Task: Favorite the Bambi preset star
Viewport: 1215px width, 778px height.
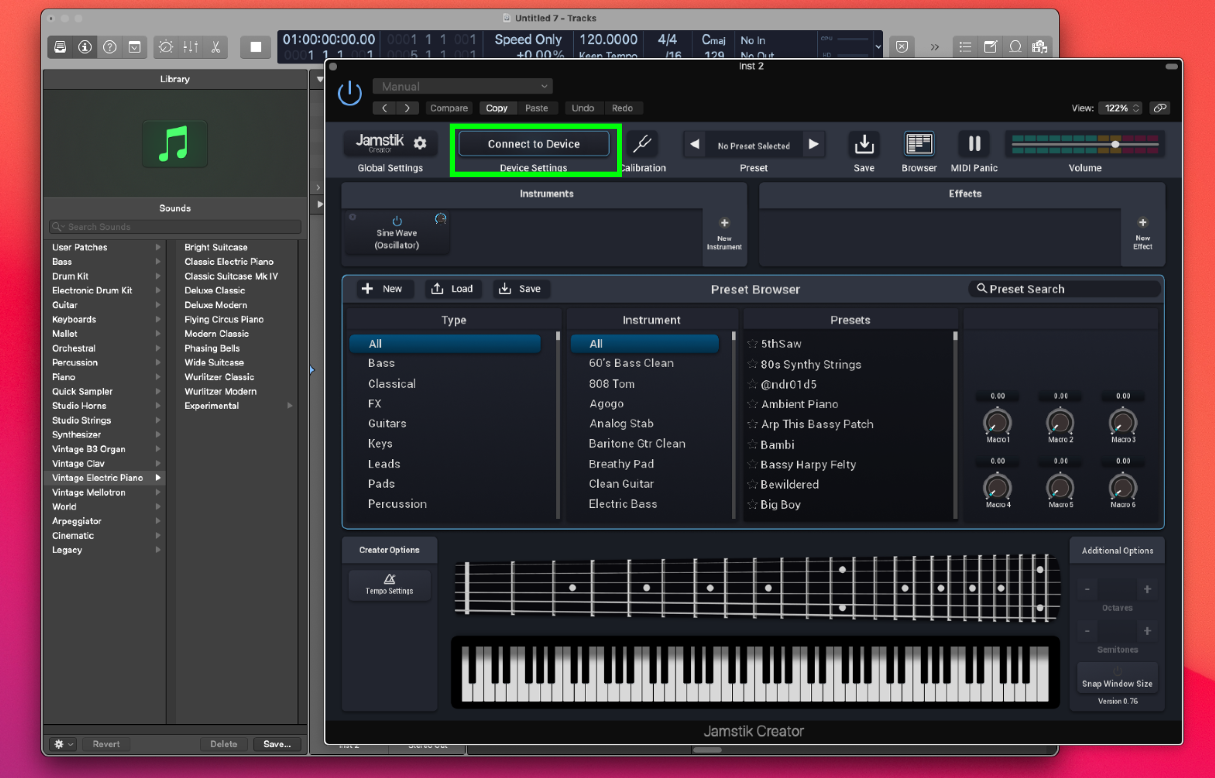Action: pyautogui.click(x=752, y=445)
